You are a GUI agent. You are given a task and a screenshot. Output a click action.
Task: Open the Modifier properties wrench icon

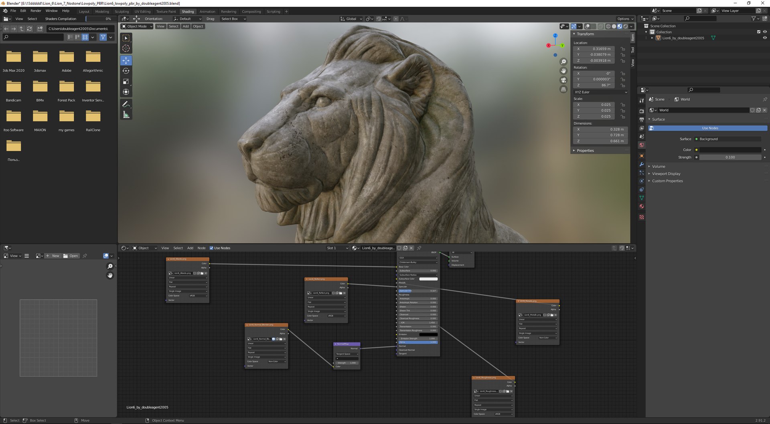642,164
